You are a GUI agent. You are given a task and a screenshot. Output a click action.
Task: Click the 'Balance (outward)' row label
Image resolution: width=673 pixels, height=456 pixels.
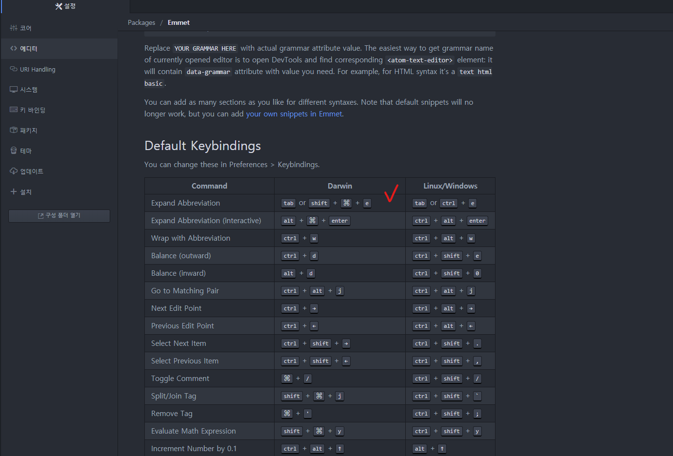coord(181,256)
